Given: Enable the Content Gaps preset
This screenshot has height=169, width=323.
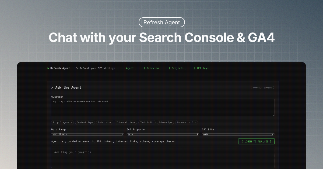Looking at the screenshot, I should pyautogui.click(x=85, y=122).
